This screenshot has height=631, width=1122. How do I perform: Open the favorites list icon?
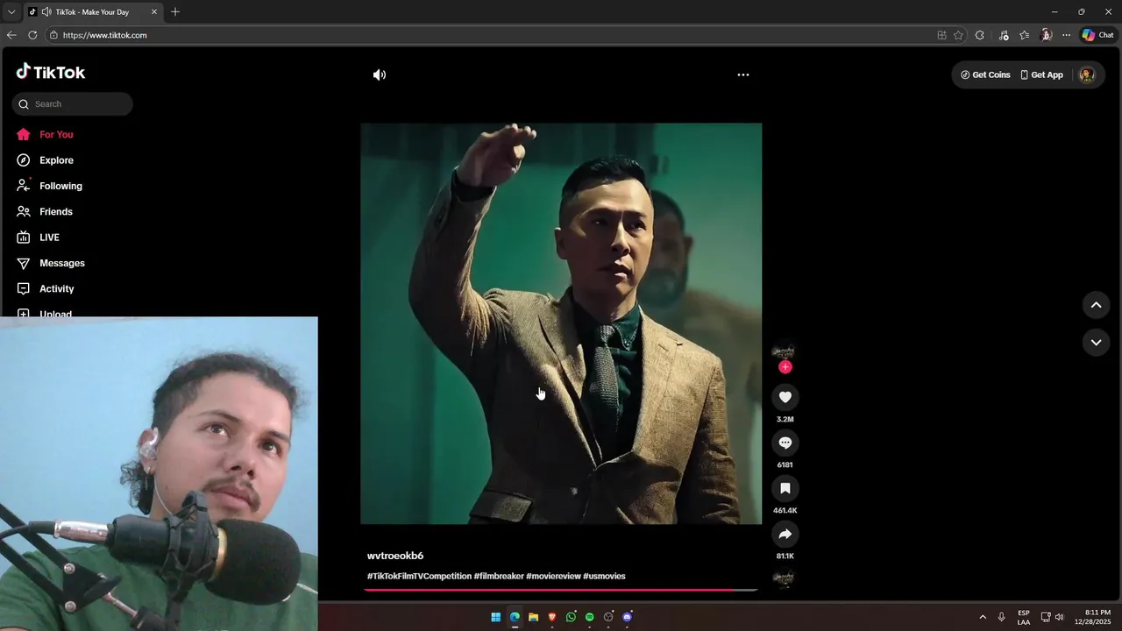1024,35
